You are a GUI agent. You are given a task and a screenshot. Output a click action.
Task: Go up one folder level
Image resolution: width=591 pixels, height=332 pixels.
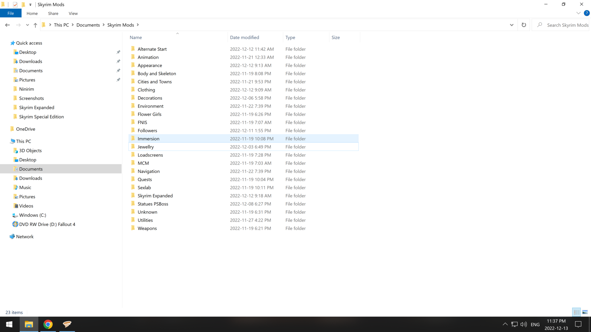click(x=35, y=25)
